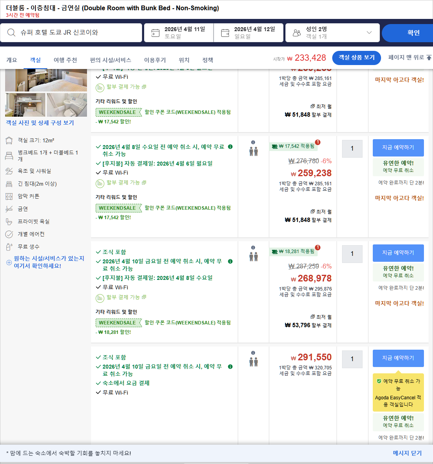Click the plus icon by 원하는 시설/서비스가 있는지

(x=9, y=263)
